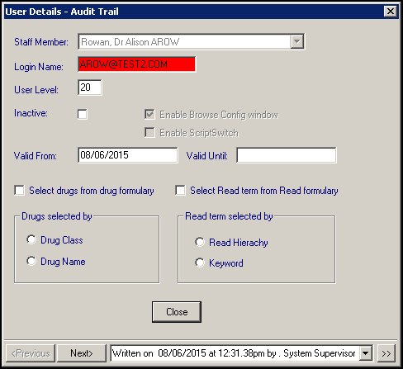Select the Drug Name radio button

[31, 261]
